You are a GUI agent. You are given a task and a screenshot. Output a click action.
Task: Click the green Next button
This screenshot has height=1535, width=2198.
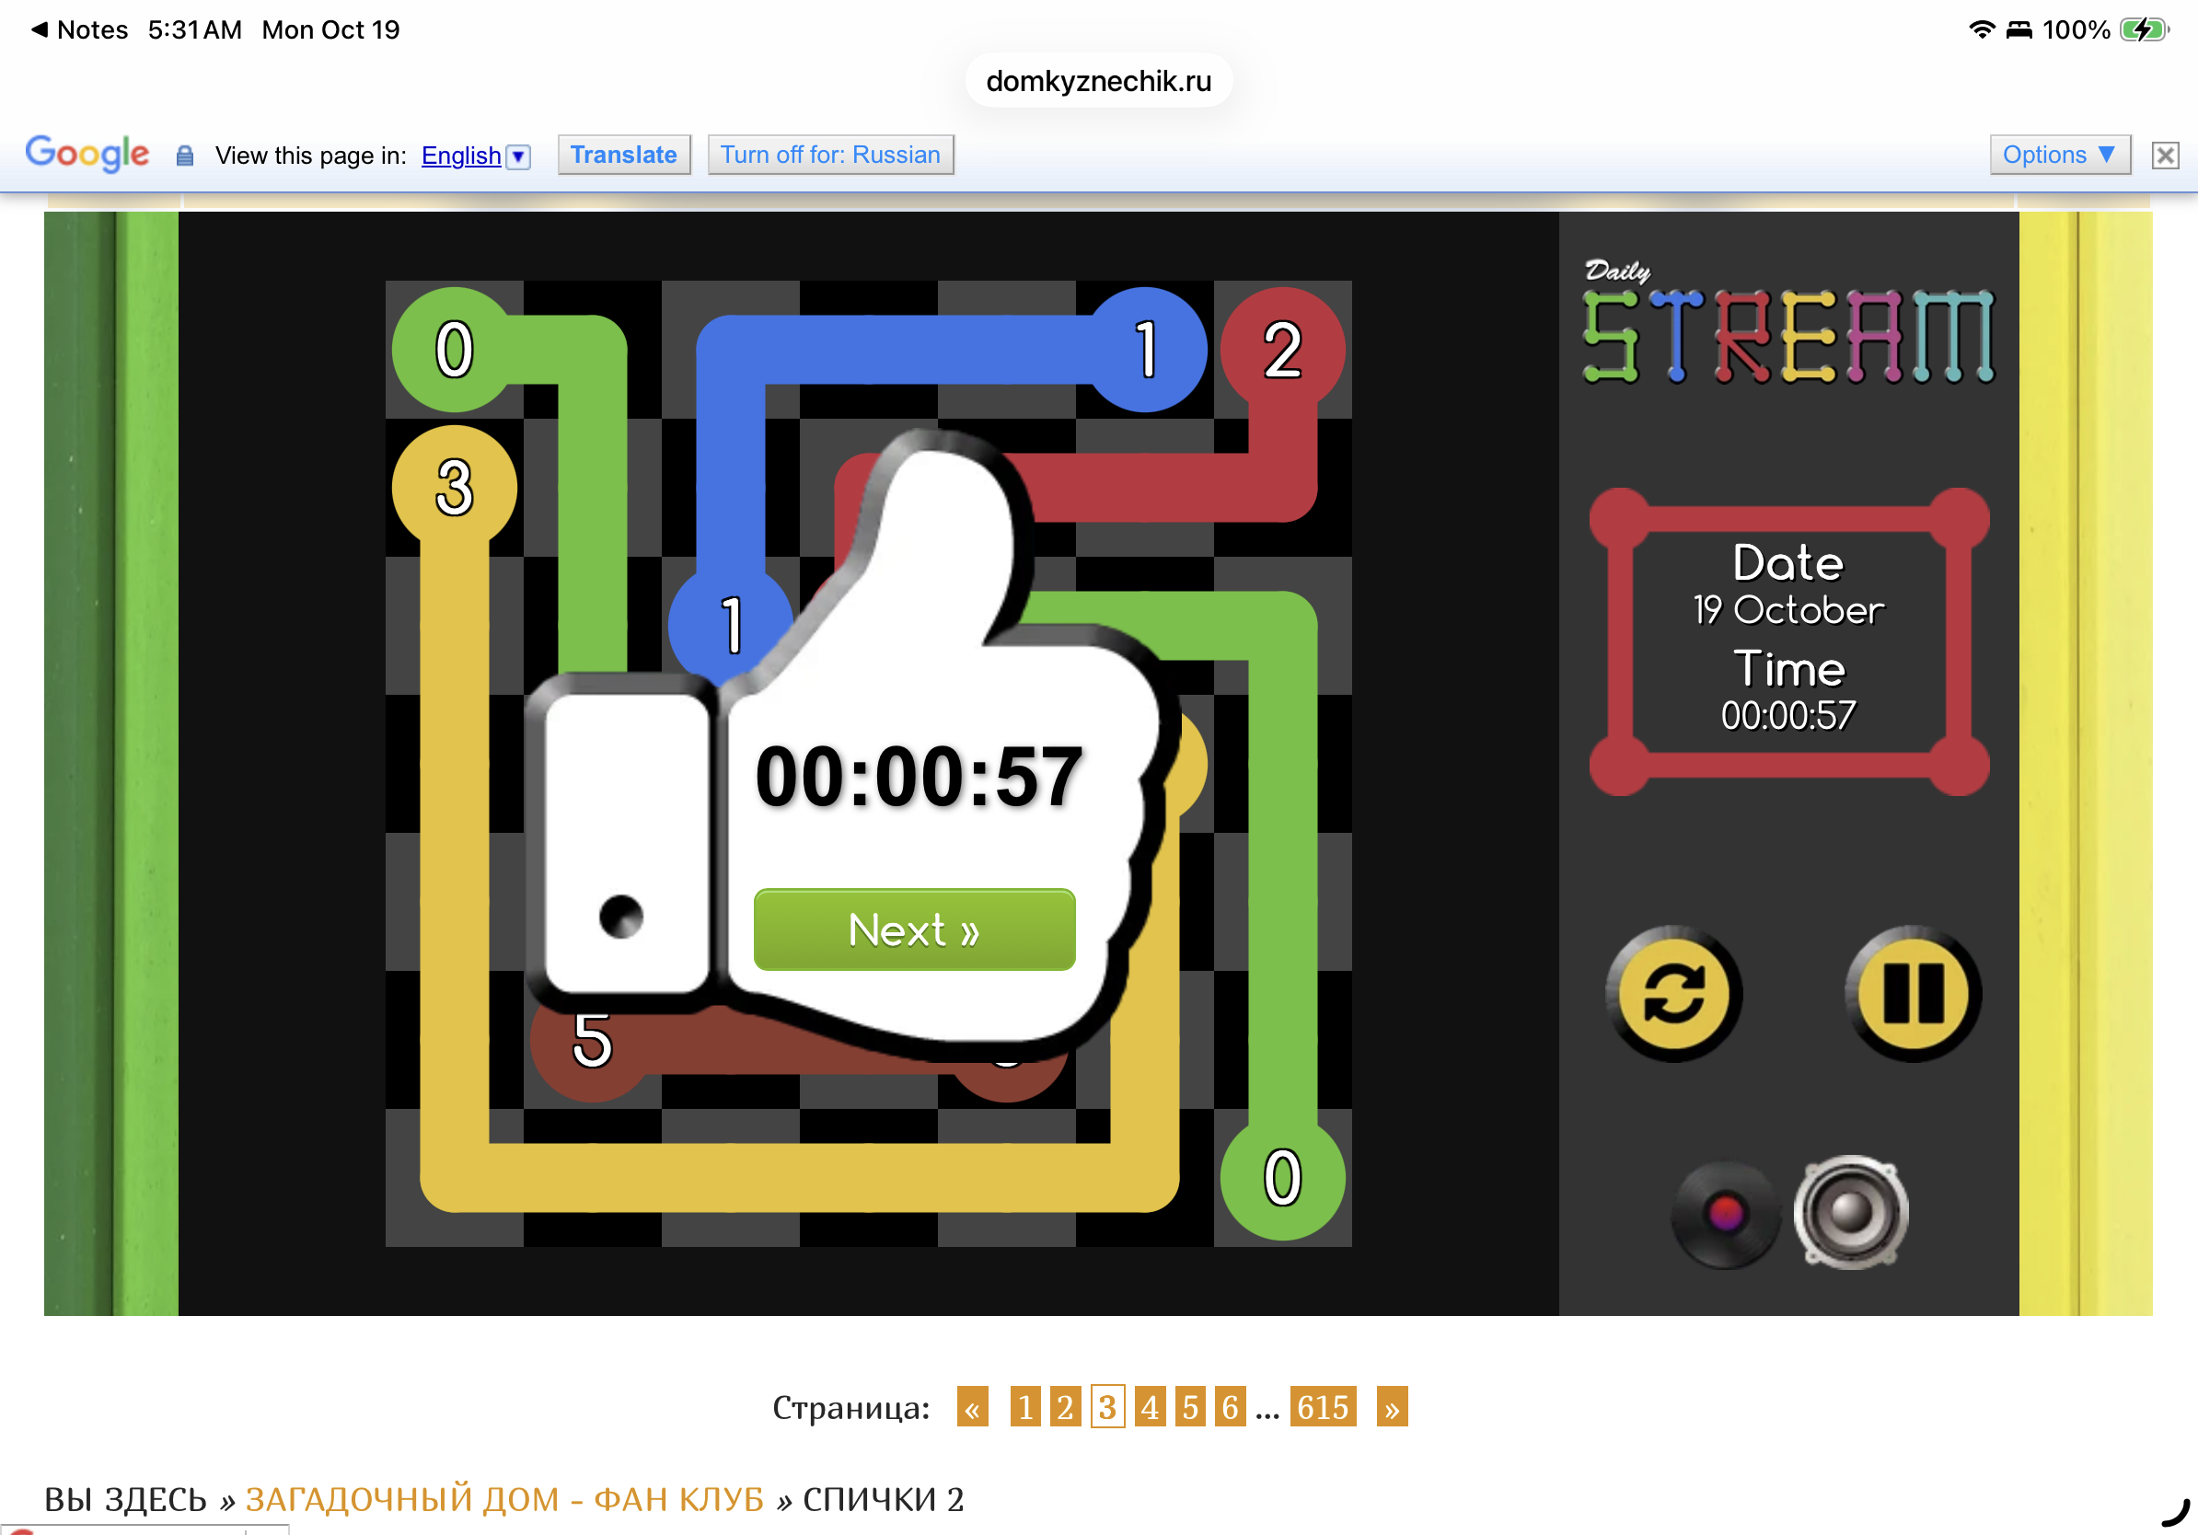[914, 929]
